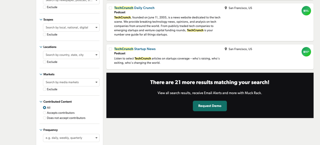Tick the Exclude checkbox under Locations

point(45,62)
